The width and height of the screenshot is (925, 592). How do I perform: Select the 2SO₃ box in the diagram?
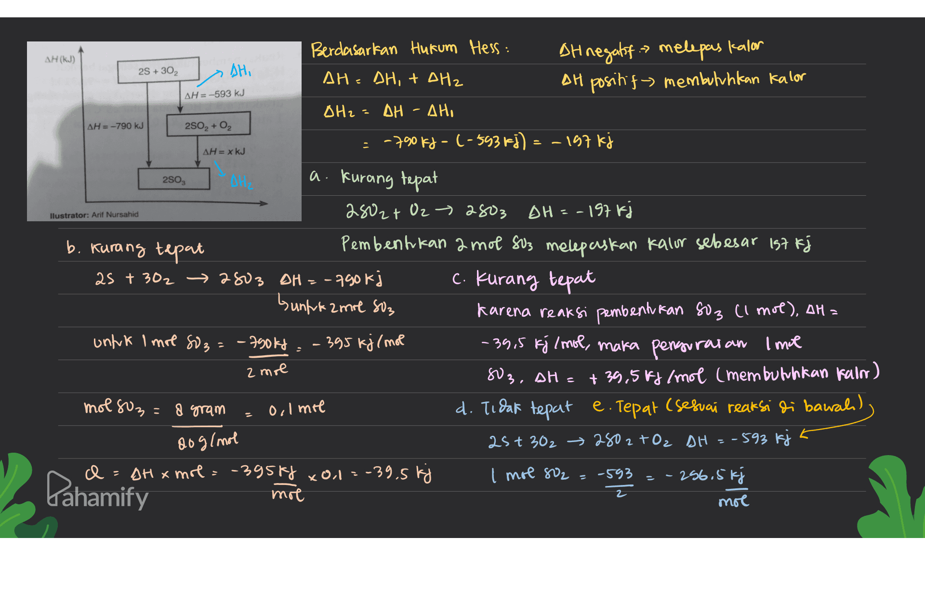(174, 180)
